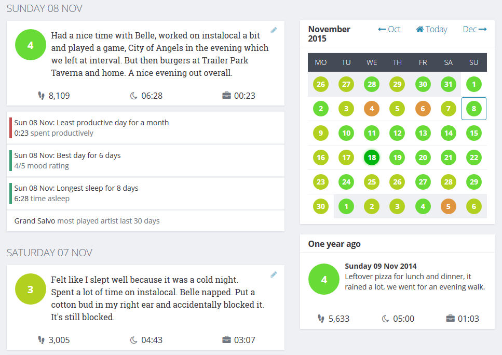The image size is (502, 355).
Task: Go to previous month Oct
Action: 389,30
